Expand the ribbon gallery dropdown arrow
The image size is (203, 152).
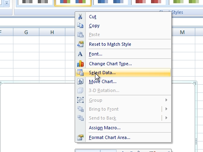(6, 3)
